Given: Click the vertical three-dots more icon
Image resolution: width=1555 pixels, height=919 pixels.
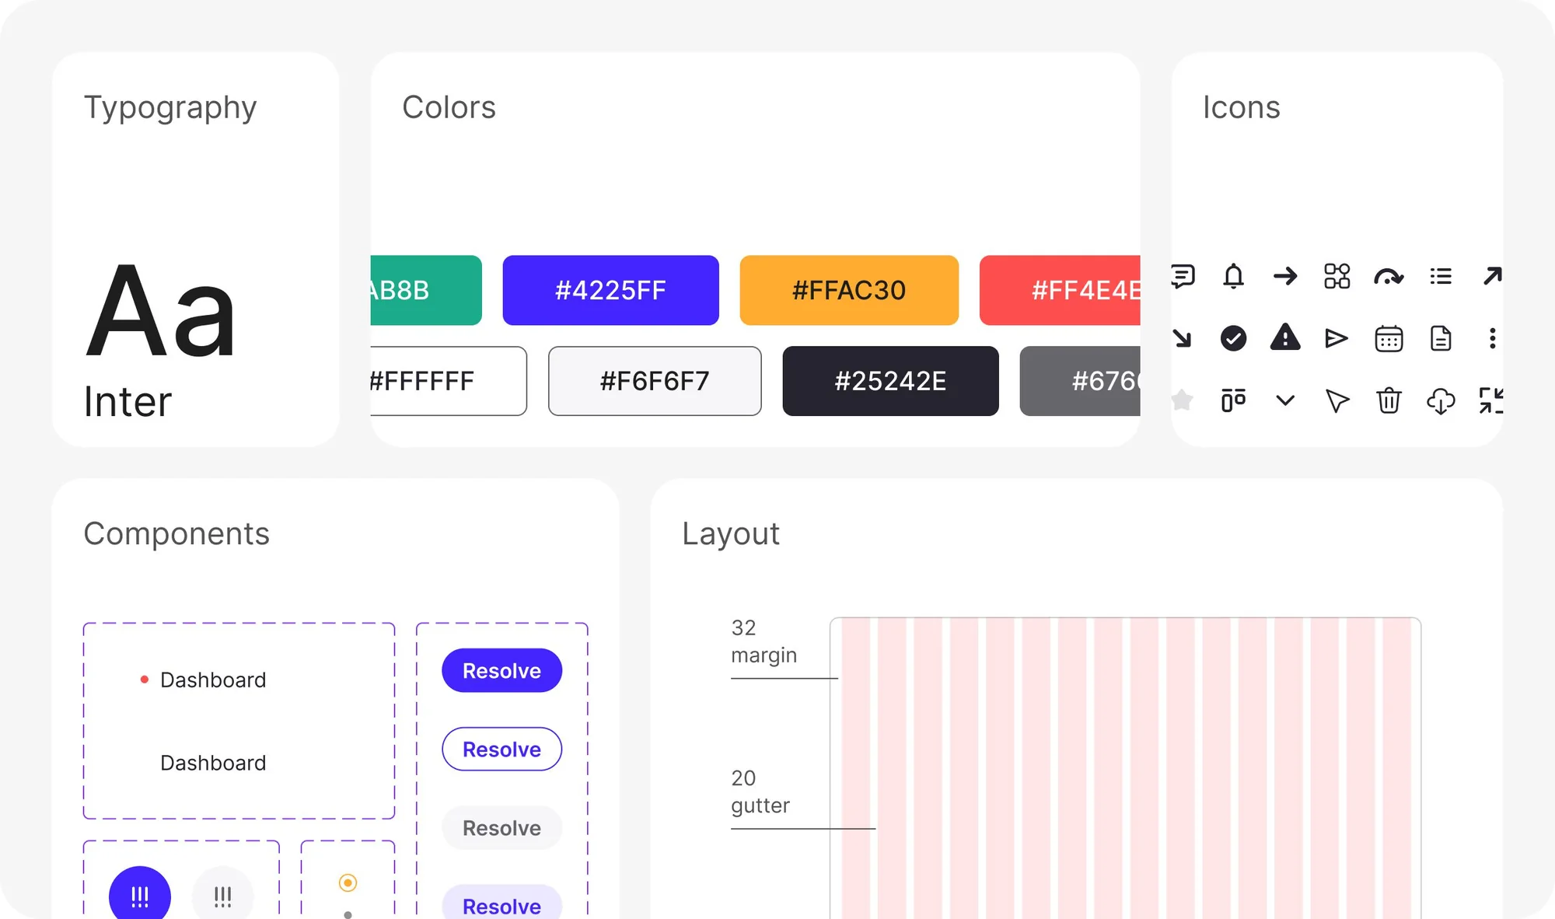Looking at the screenshot, I should coord(1492,338).
